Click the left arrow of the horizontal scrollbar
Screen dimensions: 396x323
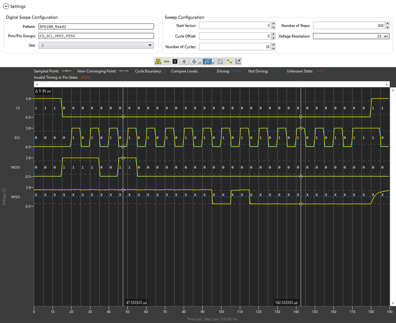coord(36,85)
